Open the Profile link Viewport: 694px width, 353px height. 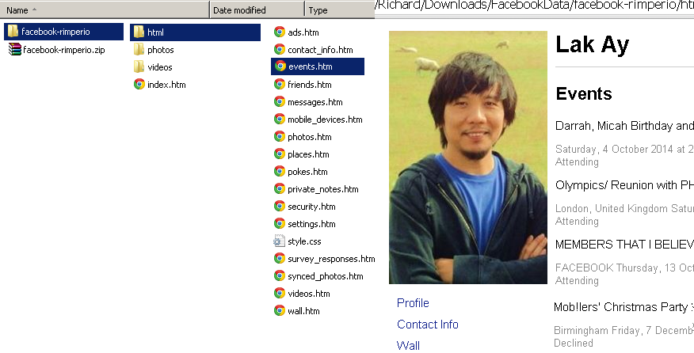point(413,303)
